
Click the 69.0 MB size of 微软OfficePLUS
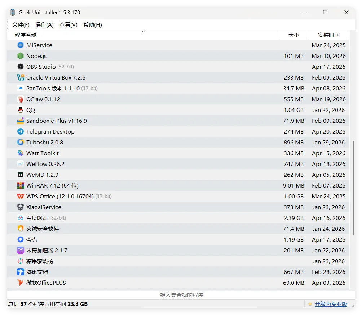click(x=293, y=283)
